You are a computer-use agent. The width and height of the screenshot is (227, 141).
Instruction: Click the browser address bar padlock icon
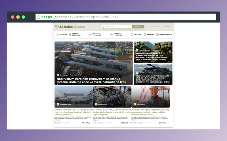pyautogui.click(x=38, y=17)
